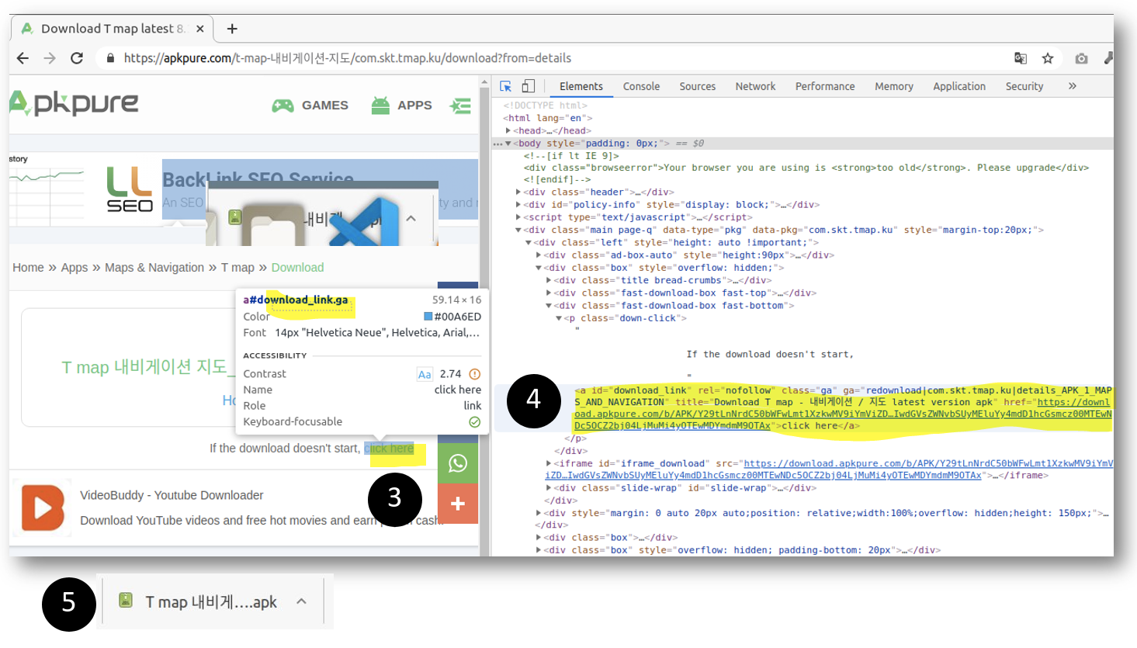1137x648 pixels.
Task: Show more DevTools tabs with the double chevron
Action: click(x=1073, y=86)
